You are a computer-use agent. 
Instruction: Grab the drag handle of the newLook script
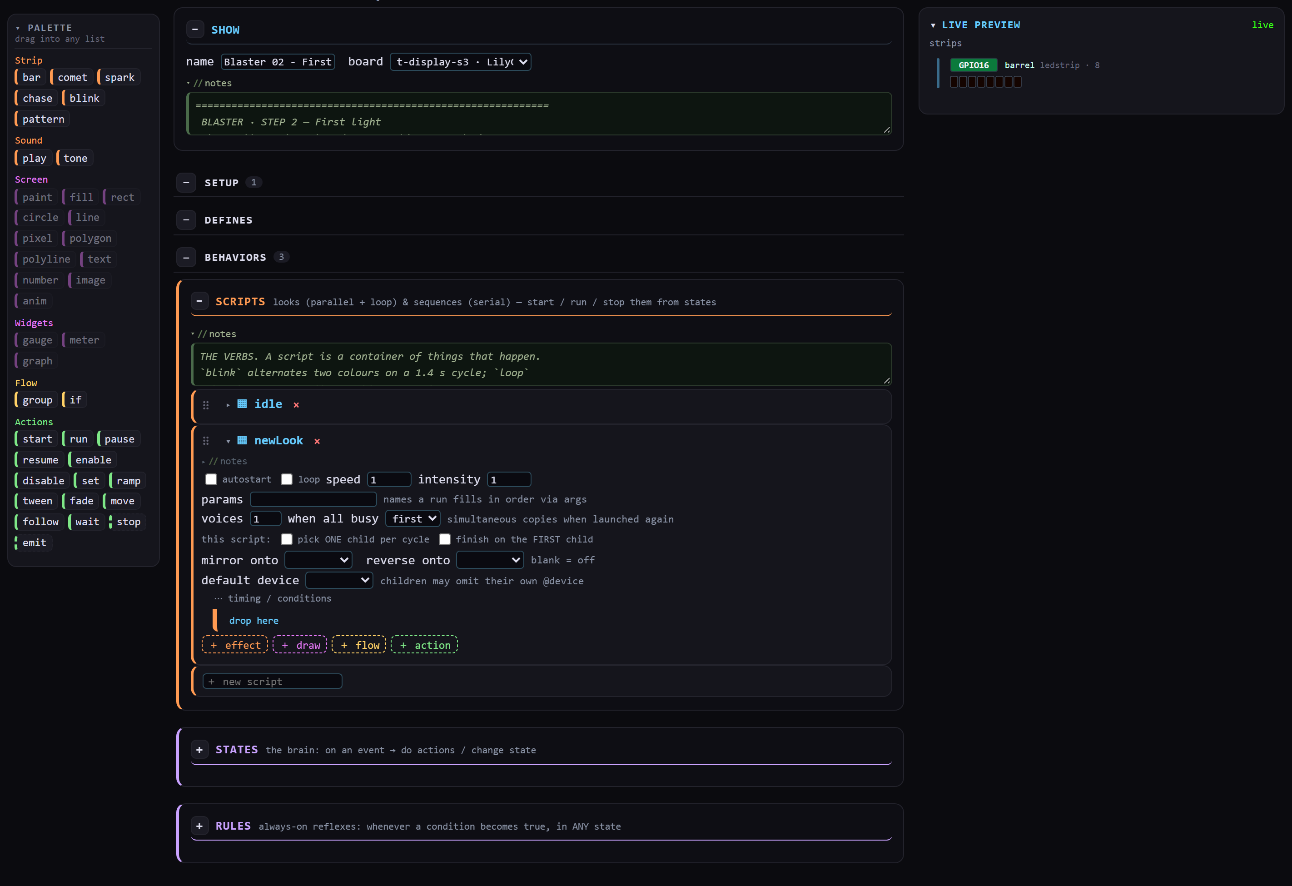[206, 440]
